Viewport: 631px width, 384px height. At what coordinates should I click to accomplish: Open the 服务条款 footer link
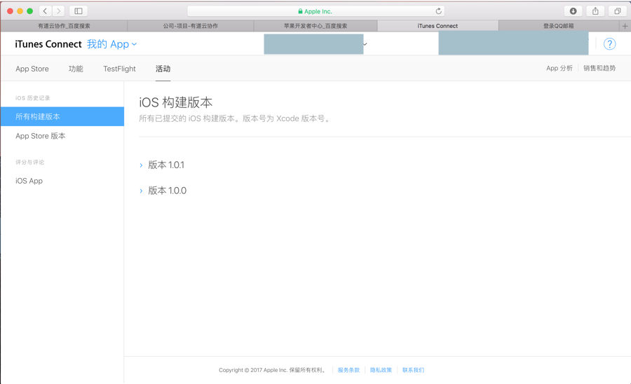(348, 370)
